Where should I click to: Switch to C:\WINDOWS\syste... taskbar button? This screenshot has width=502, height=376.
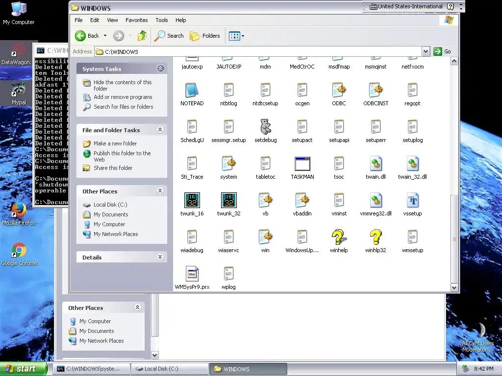tap(92, 369)
